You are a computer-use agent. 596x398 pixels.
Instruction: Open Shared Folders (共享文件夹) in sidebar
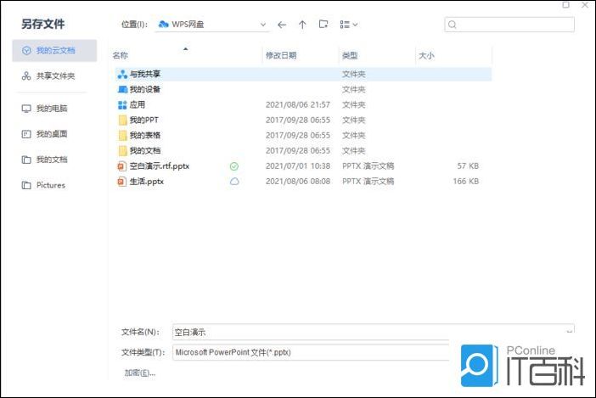[54, 76]
